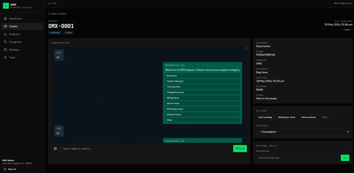354x173 pixels.
Task: Select Website Issue list option
Action: coord(202,114)
